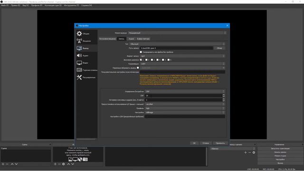Image resolution: width=304 pixels, height=171 pixels.
Task: Switch to the Запись (Recording) tab
Action: click(x=122, y=39)
